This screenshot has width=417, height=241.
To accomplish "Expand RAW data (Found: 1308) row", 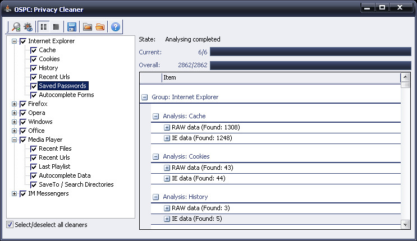I will pyautogui.click(x=167, y=128).
